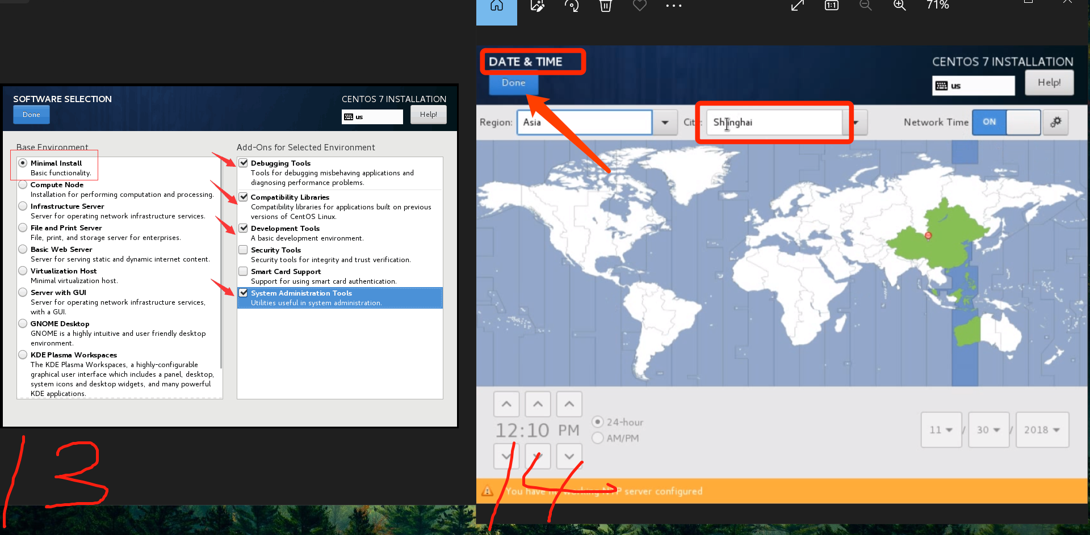Image resolution: width=1090 pixels, height=535 pixels.
Task: Select the Minimal Install radio button
Action: click(23, 163)
